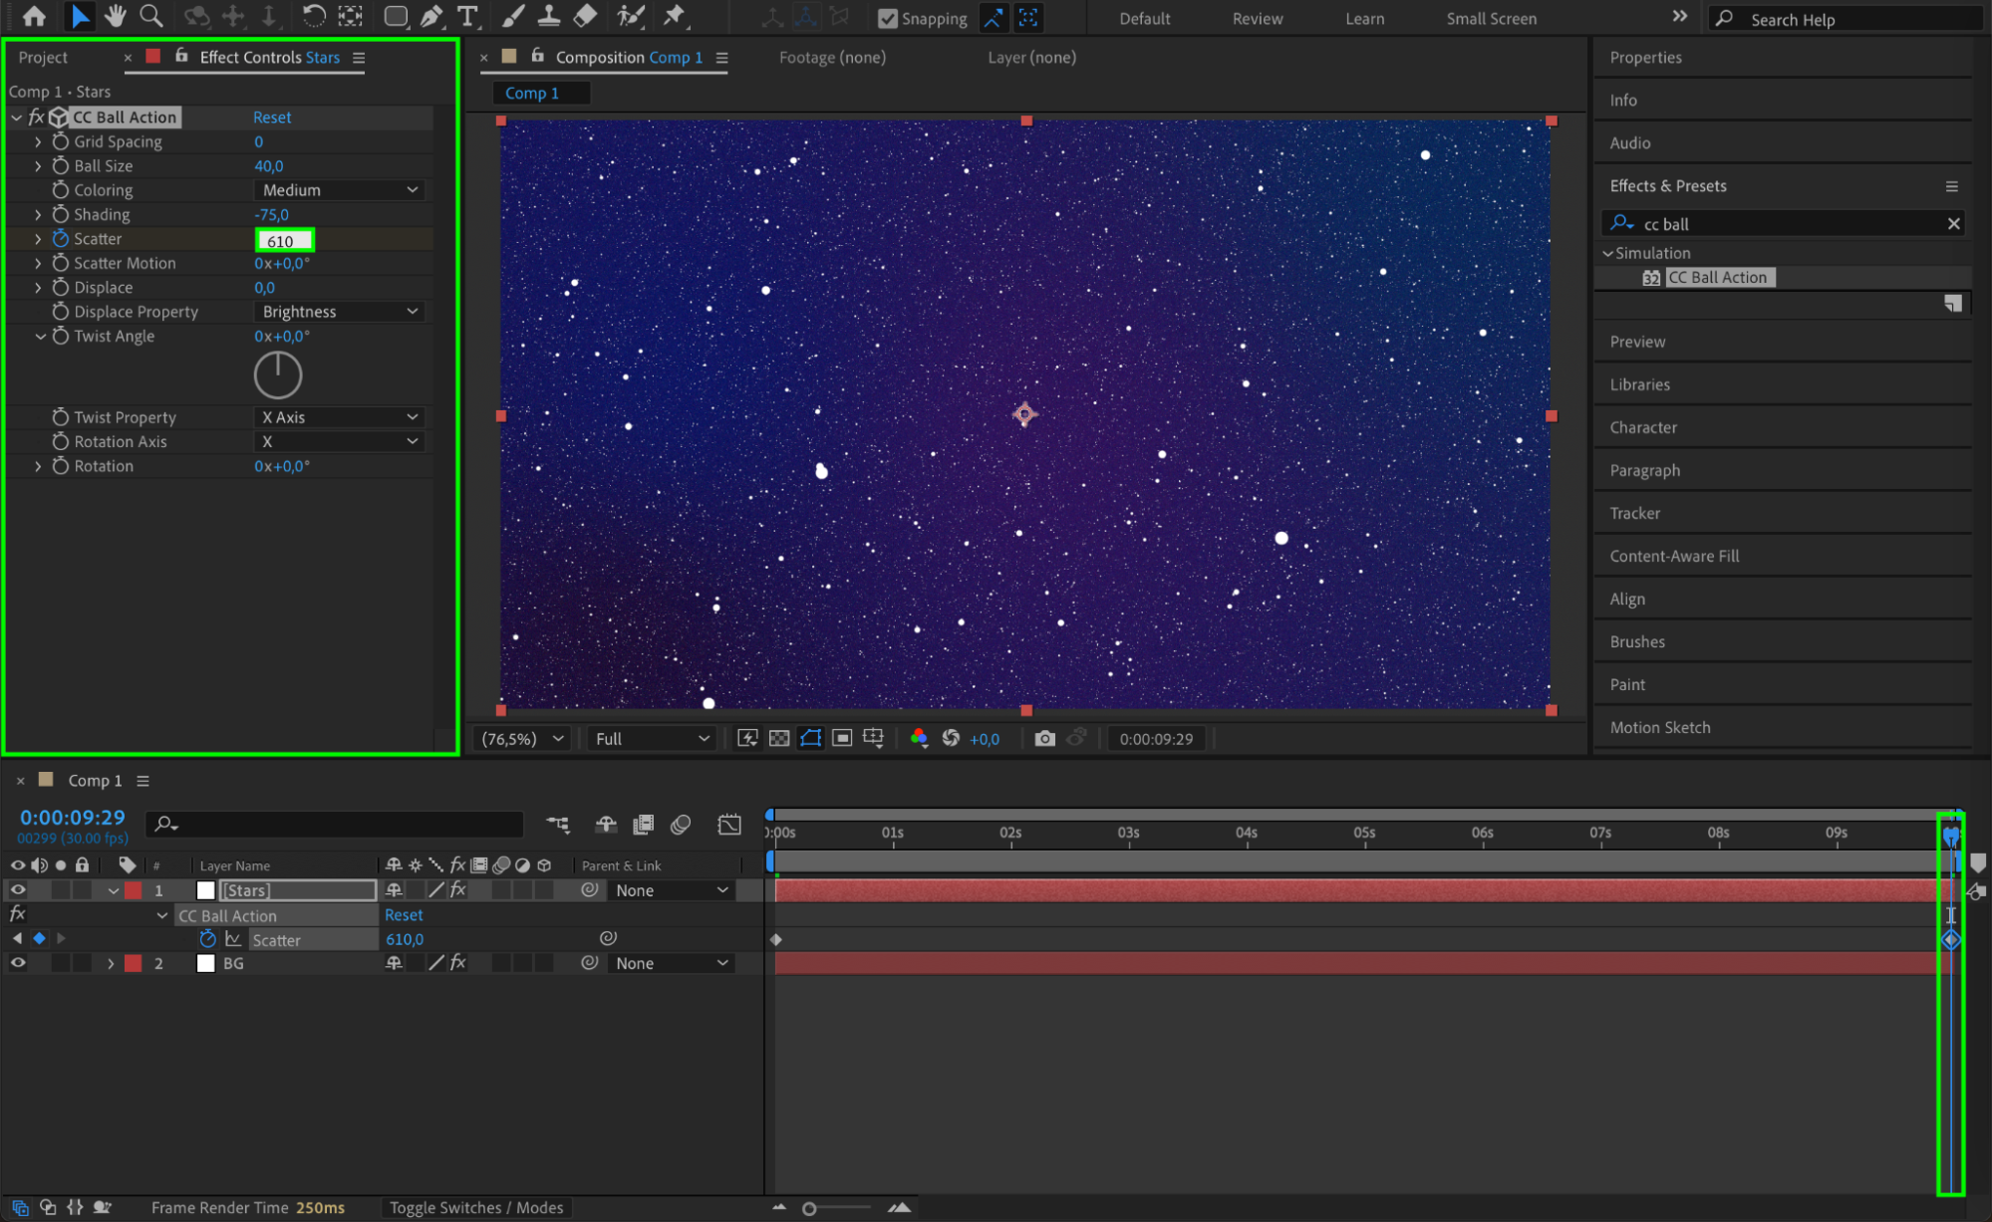The height and width of the screenshot is (1222, 1992).
Task: Select the Zoom magnifier tool
Action: [150, 16]
